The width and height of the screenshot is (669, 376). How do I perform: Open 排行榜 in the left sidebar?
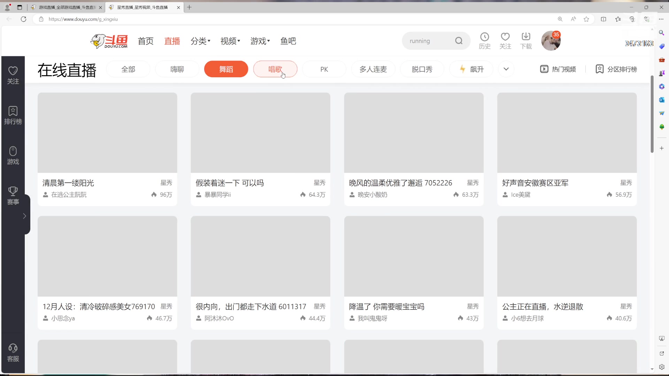click(x=13, y=116)
